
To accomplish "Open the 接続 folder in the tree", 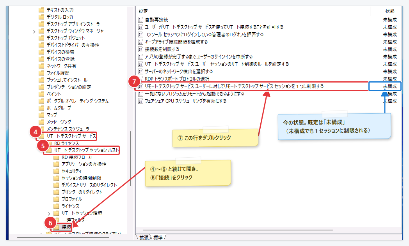I will (x=66, y=227).
